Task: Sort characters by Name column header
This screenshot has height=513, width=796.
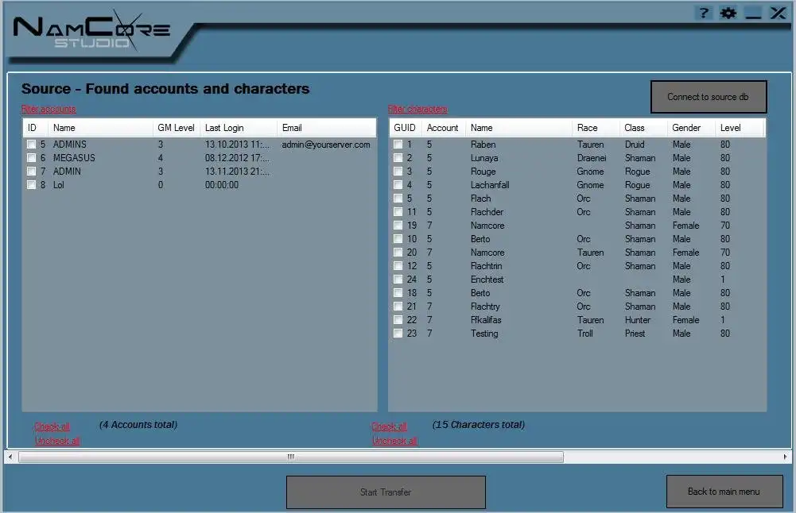Action: tap(518, 128)
